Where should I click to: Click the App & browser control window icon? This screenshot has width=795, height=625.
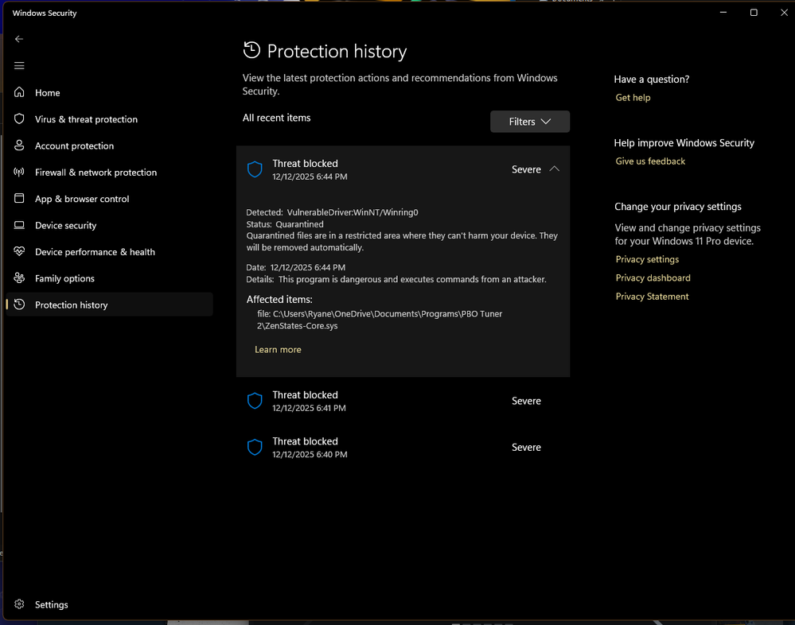tap(19, 199)
